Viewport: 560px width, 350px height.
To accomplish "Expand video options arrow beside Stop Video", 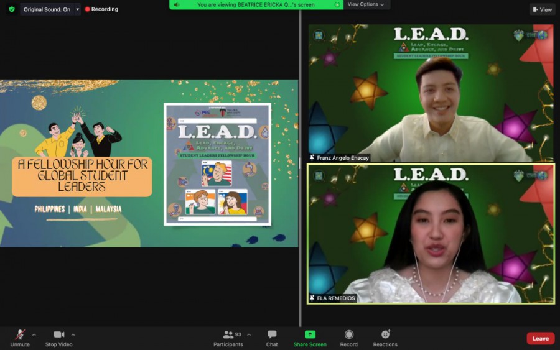I will pos(73,334).
